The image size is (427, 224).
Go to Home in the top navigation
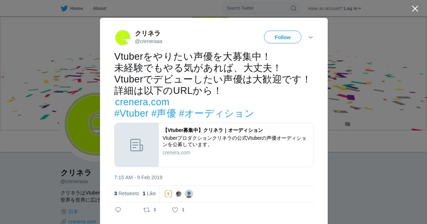(77, 9)
